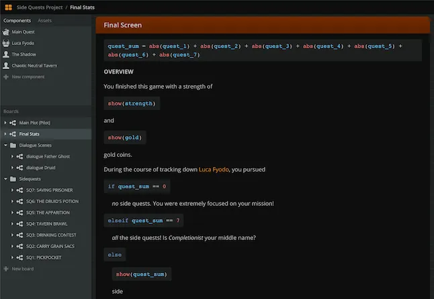Viewport: 434px width, 299px height.
Task: Follow the orange Luca Fyodo link
Action: coord(214,170)
